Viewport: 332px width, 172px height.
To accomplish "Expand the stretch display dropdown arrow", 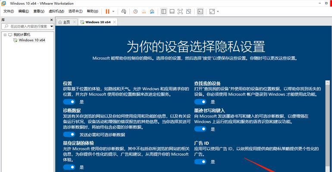I will click(218, 12).
